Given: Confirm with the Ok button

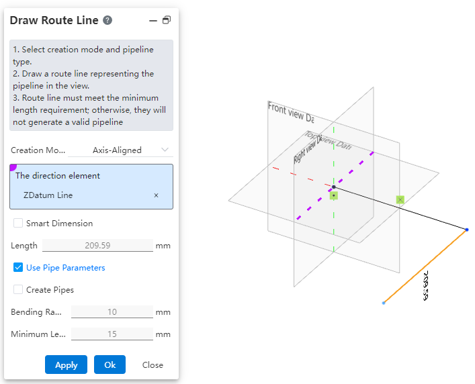Looking at the screenshot, I should (110, 365).
